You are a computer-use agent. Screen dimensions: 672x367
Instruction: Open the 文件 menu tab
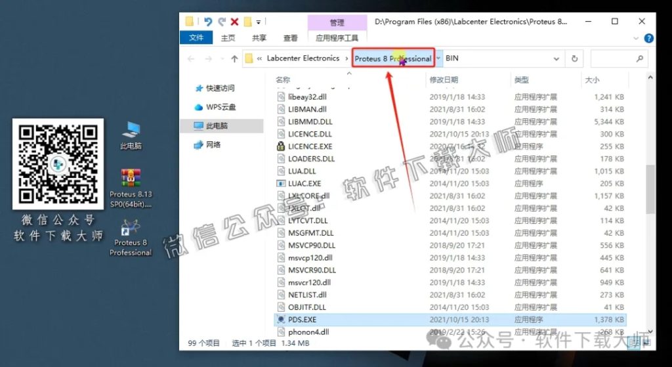[x=196, y=37]
